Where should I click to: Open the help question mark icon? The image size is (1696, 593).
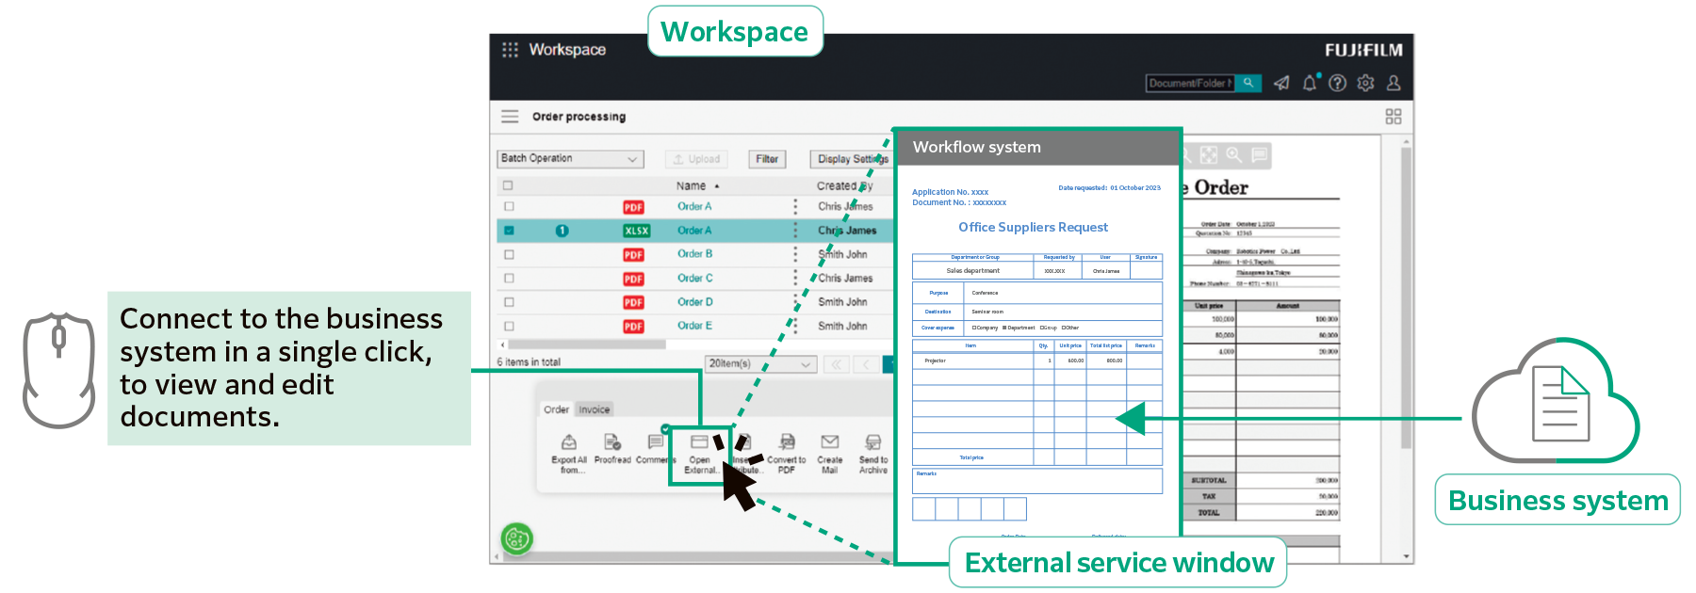tap(1337, 84)
